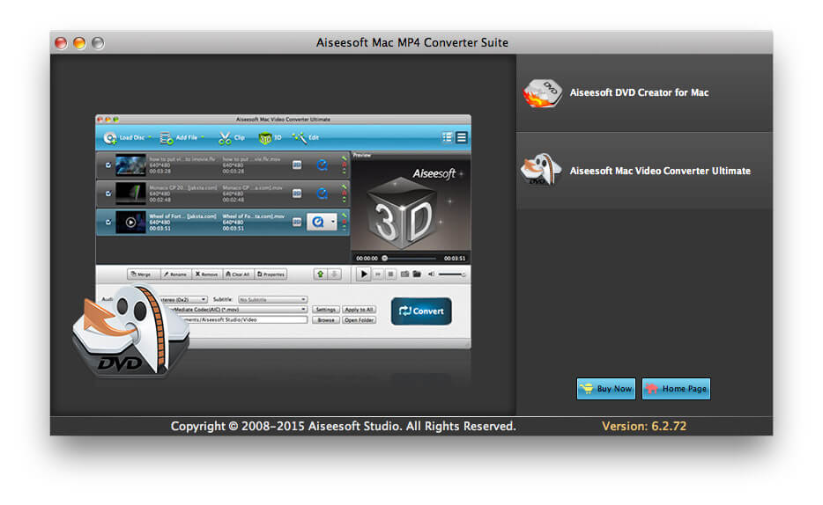Click the Remove button
This screenshot has width=823, height=505.
click(x=206, y=274)
